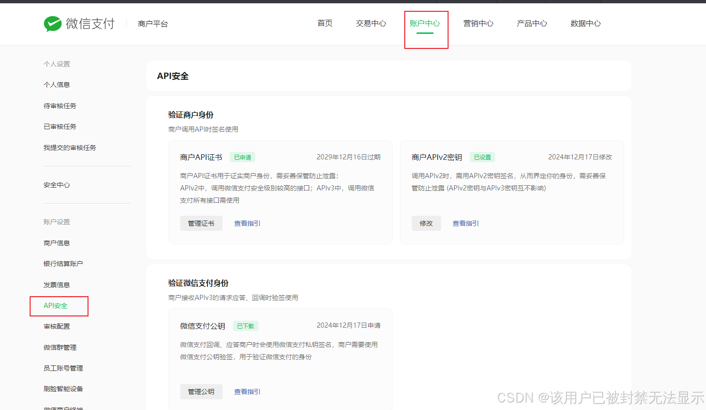The width and height of the screenshot is (706, 410).
Task: Open 微信群管理 sidebar item
Action: (60, 347)
